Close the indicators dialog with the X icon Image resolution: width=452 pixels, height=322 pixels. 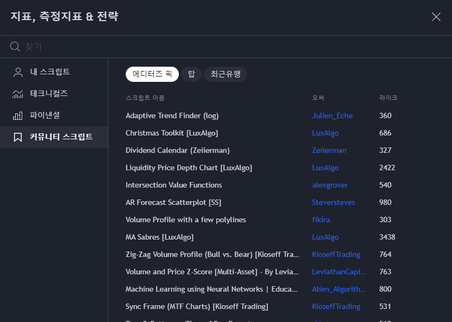coord(436,17)
